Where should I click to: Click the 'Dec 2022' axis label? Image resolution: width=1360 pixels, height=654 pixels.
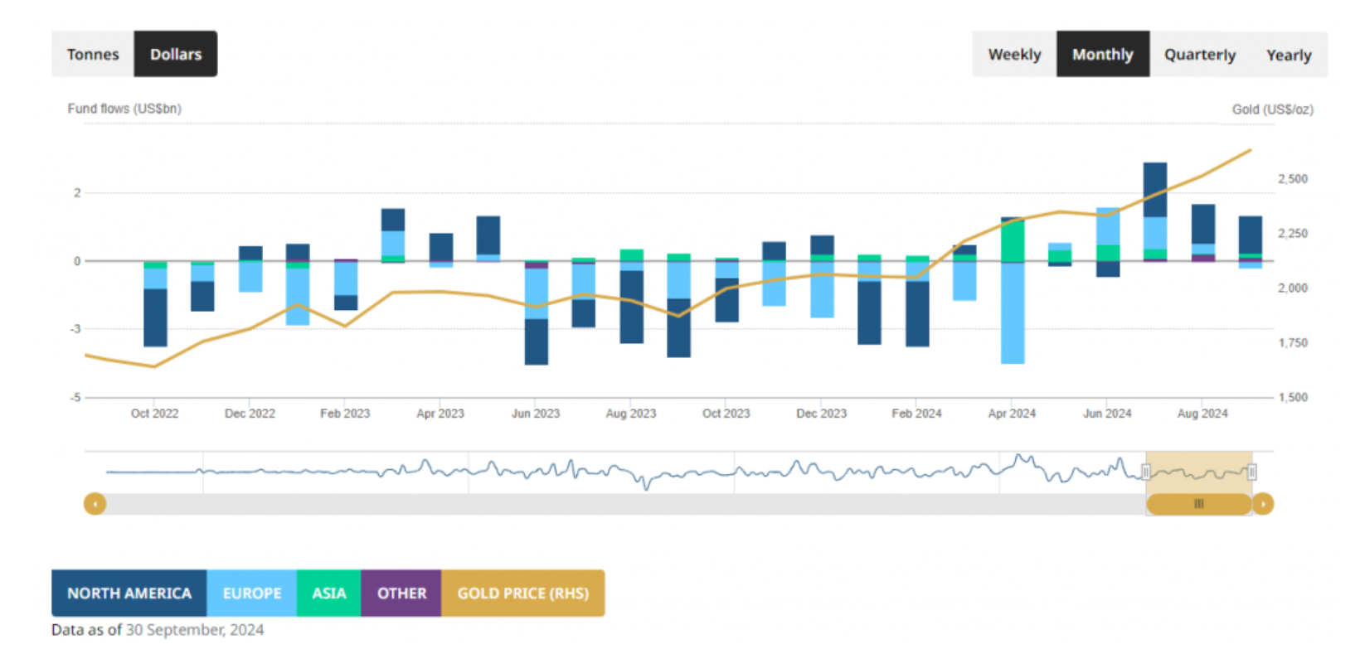250,414
